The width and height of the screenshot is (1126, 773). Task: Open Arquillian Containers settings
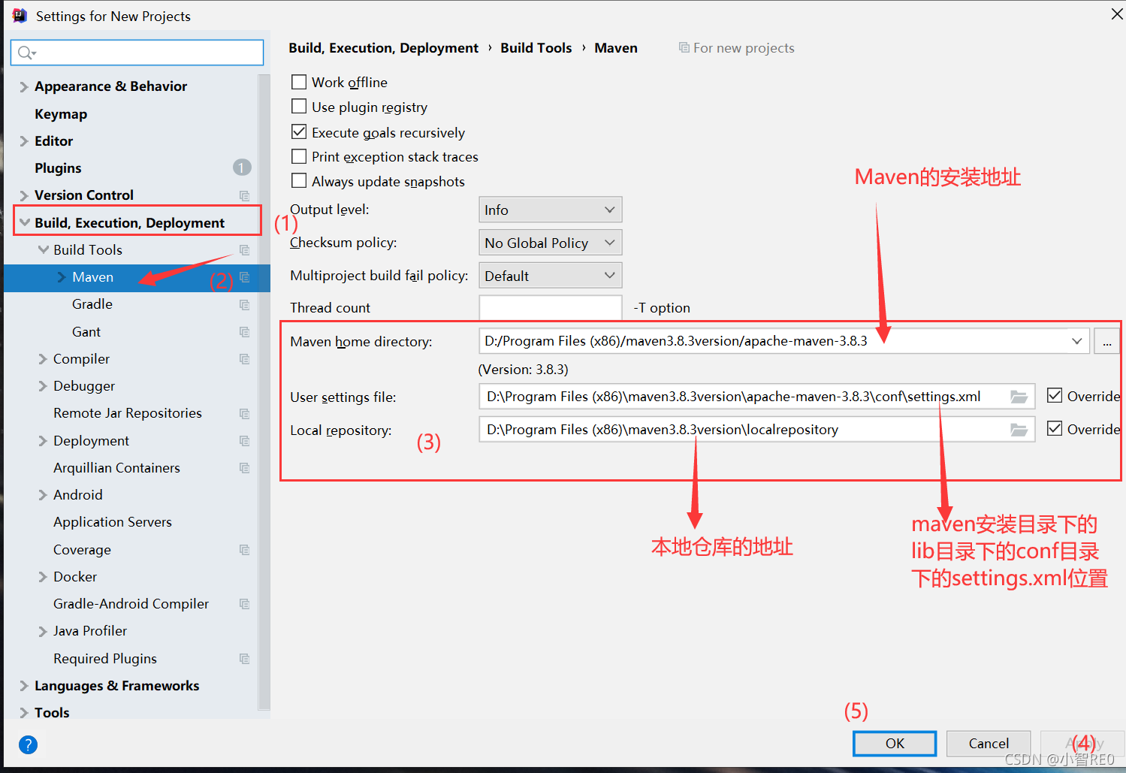tap(116, 468)
